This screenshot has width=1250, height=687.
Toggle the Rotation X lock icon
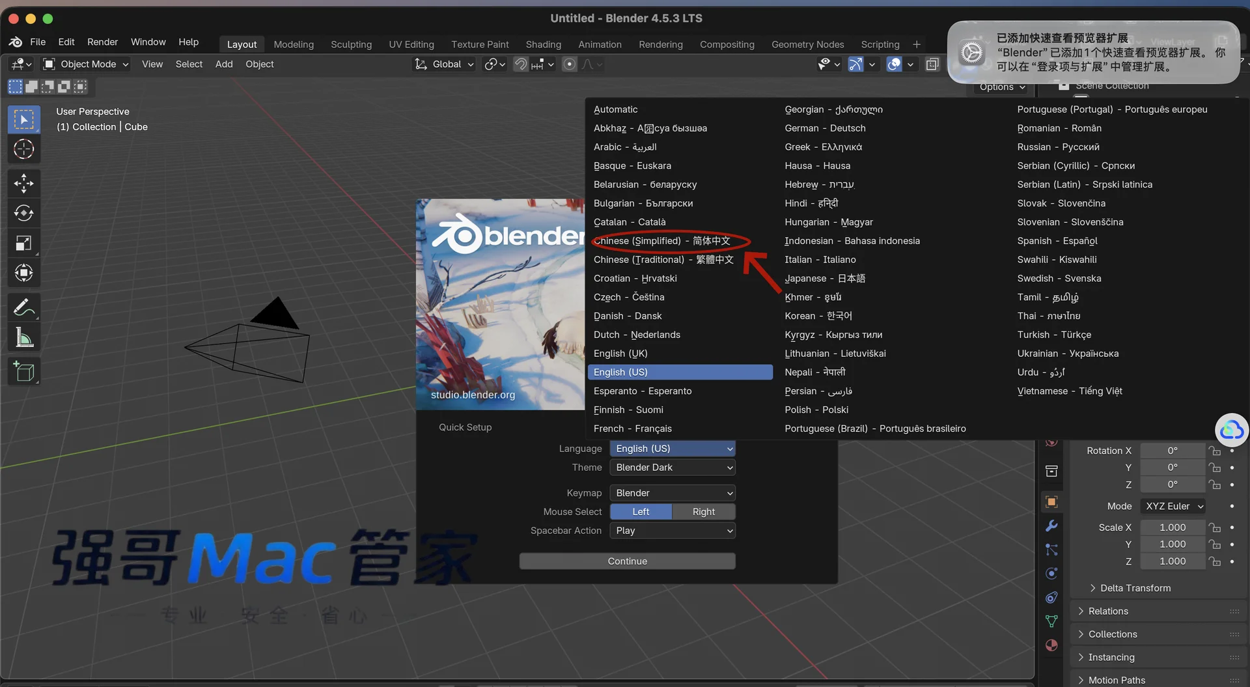click(1214, 451)
